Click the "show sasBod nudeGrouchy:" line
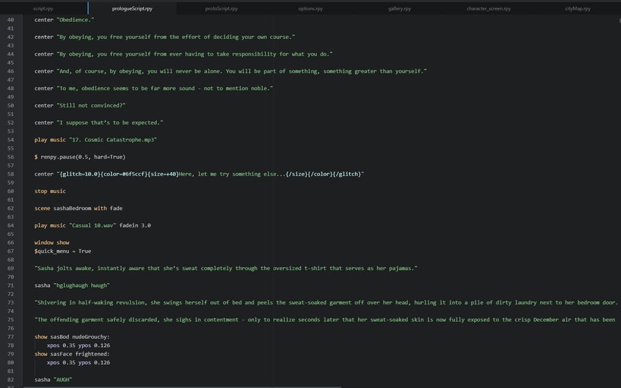This screenshot has width=621, height=388. click(72, 337)
